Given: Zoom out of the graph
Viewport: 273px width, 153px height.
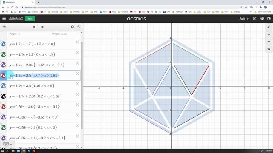Looking at the screenshot, I should tap(269, 42).
